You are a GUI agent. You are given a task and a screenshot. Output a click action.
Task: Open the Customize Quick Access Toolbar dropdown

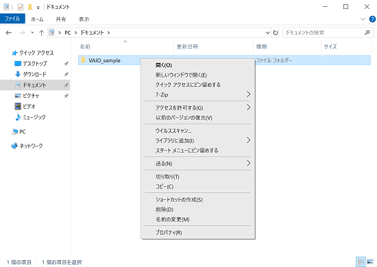[x=38, y=8]
